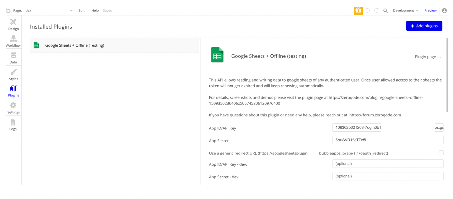Click the plugin details vertical scrollbar
This screenshot has width=453, height=199.
(447, 75)
